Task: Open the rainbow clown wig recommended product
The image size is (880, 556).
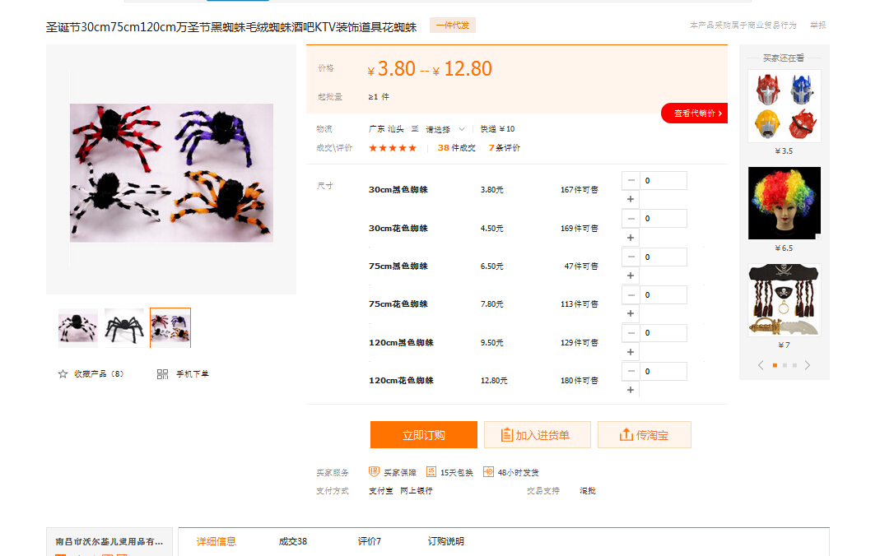Action: point(784,203)
